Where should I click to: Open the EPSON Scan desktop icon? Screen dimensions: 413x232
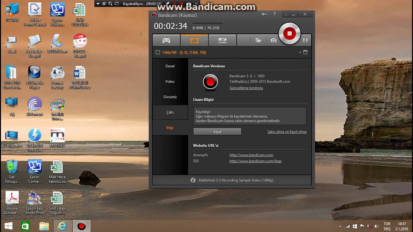[x=57, y=43]
